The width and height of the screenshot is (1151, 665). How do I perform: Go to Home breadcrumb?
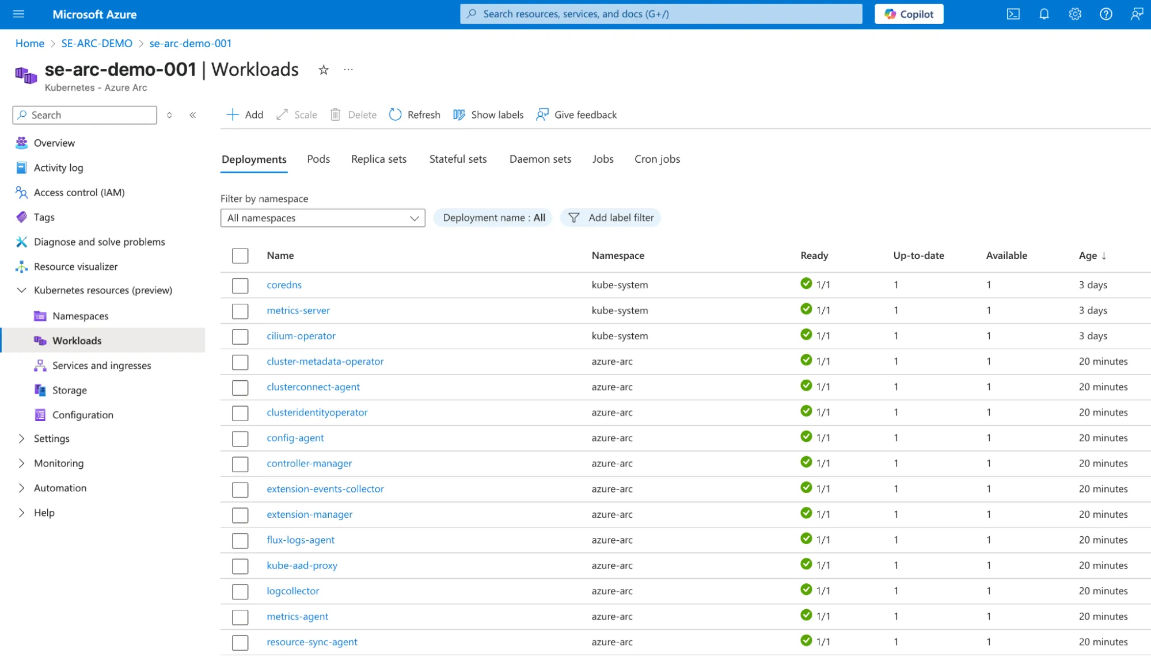(30, 43)
